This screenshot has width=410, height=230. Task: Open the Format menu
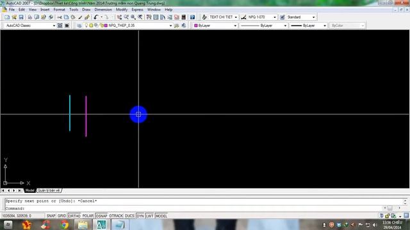(59, 10)
